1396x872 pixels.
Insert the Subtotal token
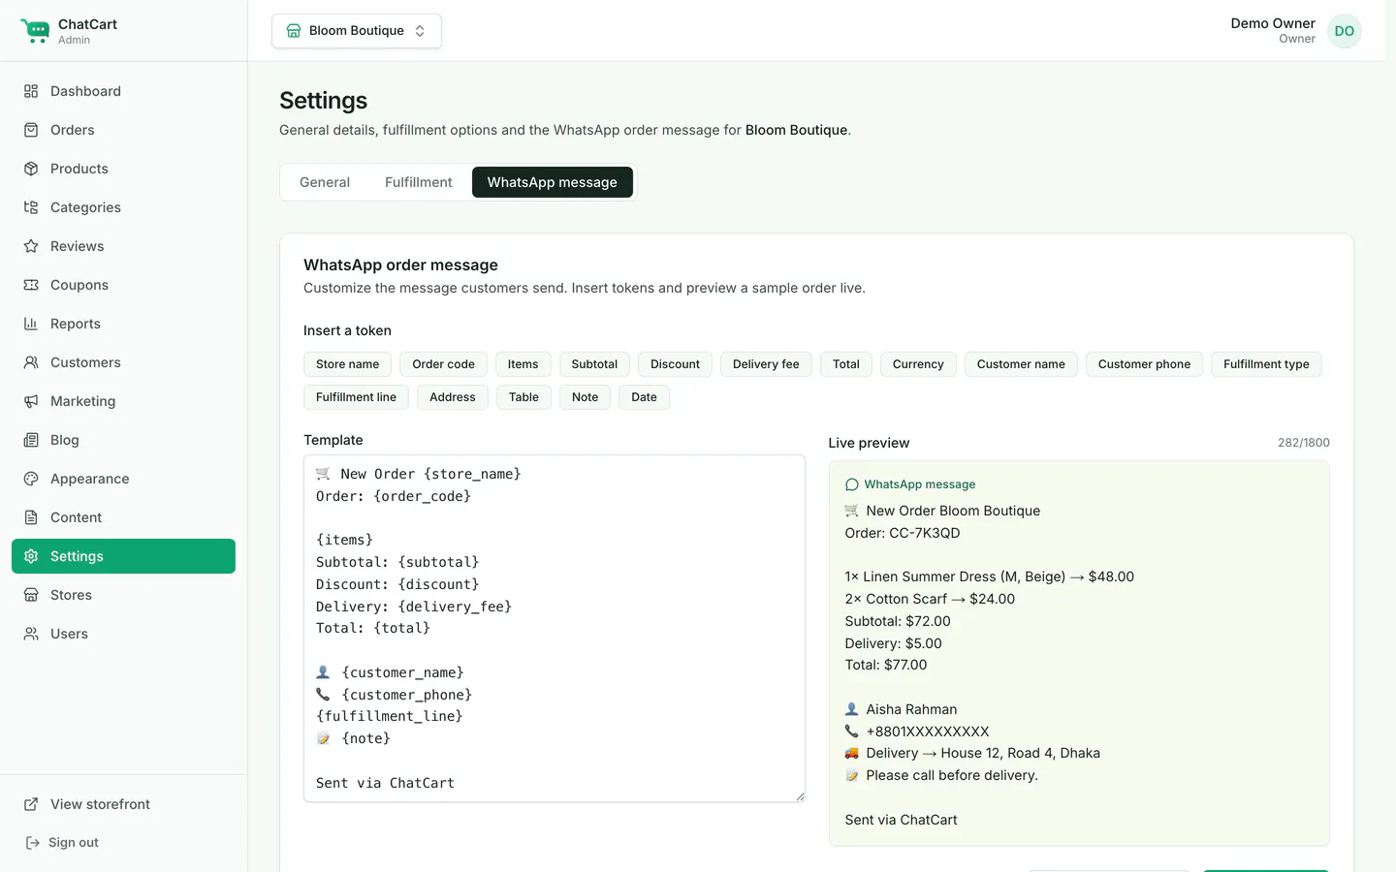coord(594,364)
